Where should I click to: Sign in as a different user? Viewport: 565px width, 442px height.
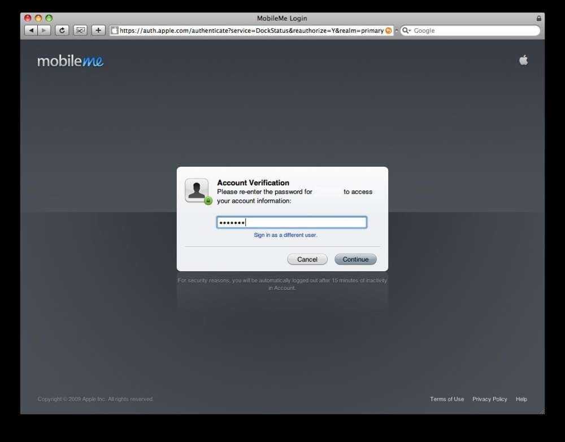[285, 235]
